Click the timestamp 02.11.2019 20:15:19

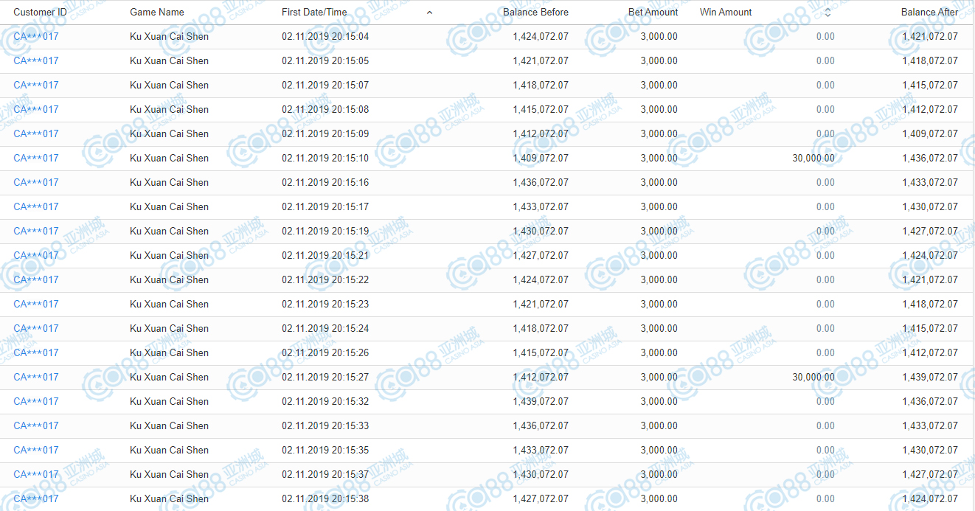[325, 231]
